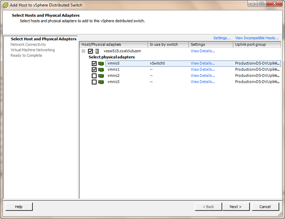Uncheck the vmnic0 adapter checkbox
The image size is (285, 219).
pyautogui.click(x=94, y=64)
